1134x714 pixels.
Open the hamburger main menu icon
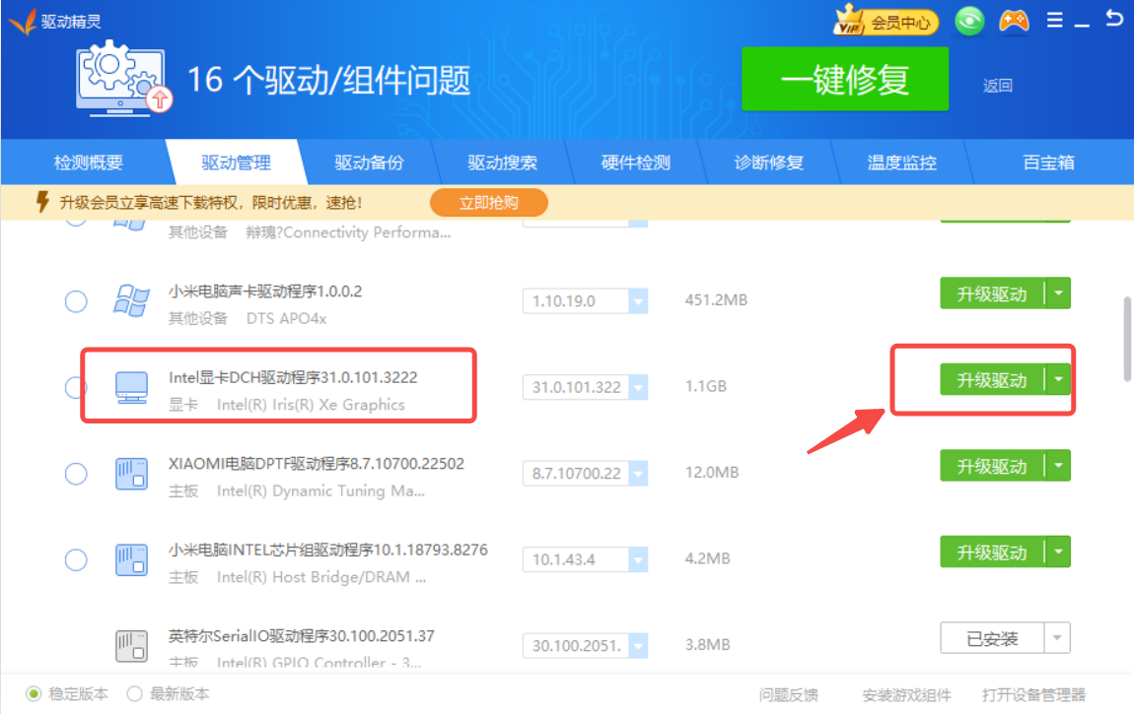click(x=1055, y=21)
